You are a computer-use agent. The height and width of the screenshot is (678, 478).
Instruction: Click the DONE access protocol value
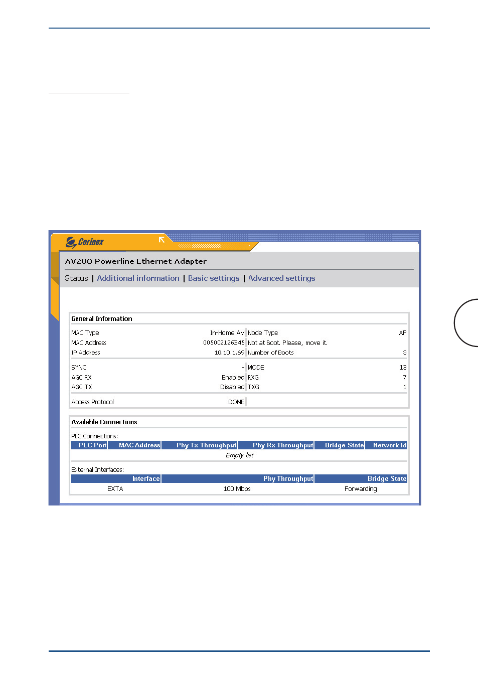point(236,402)
